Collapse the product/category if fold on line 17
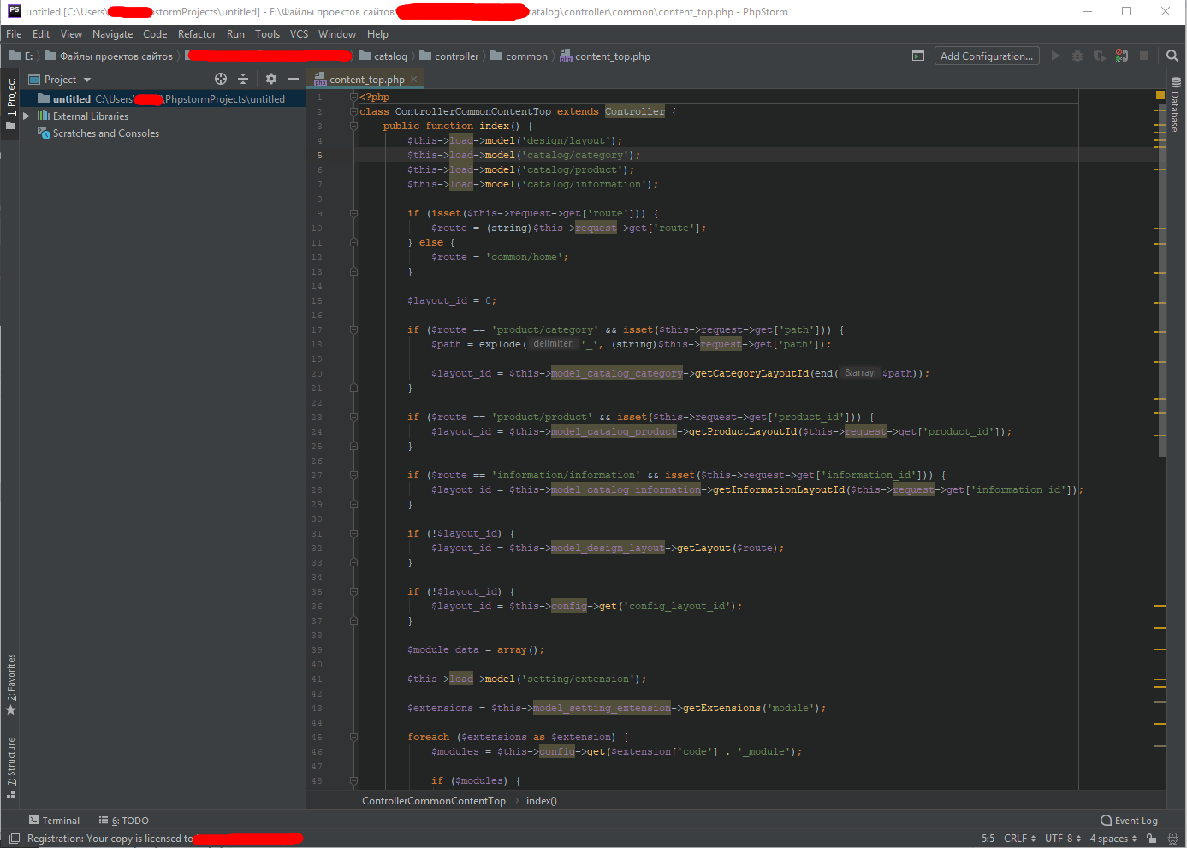 [x=353, y=329]
